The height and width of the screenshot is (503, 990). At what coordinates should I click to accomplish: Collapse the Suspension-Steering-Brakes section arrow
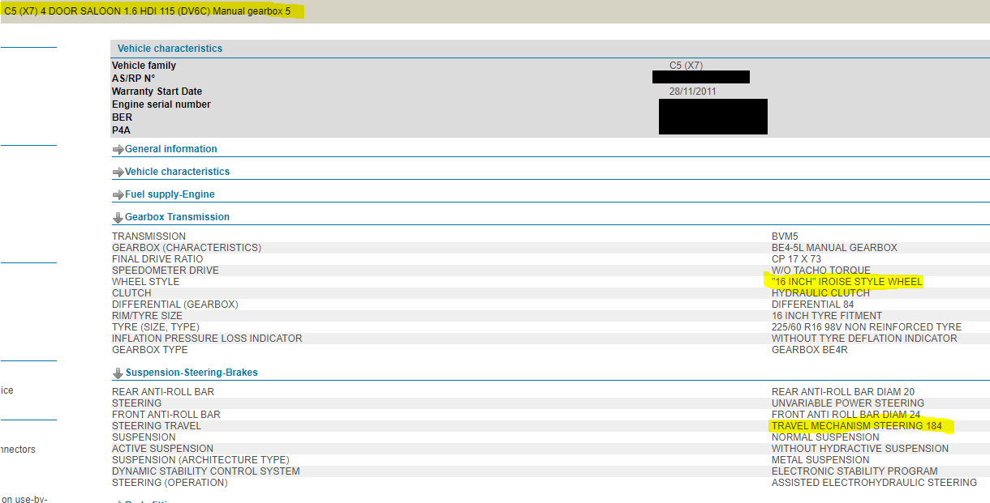pos(118,373)
